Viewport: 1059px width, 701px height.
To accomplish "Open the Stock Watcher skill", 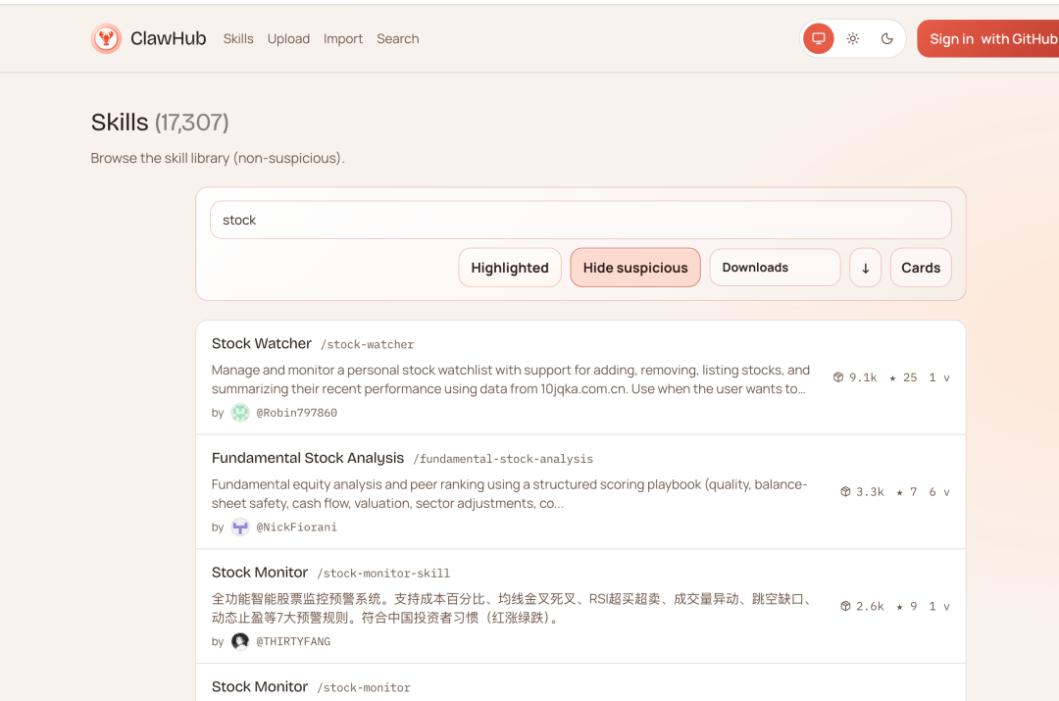I will pyautogui.click(x=262, y=344).
